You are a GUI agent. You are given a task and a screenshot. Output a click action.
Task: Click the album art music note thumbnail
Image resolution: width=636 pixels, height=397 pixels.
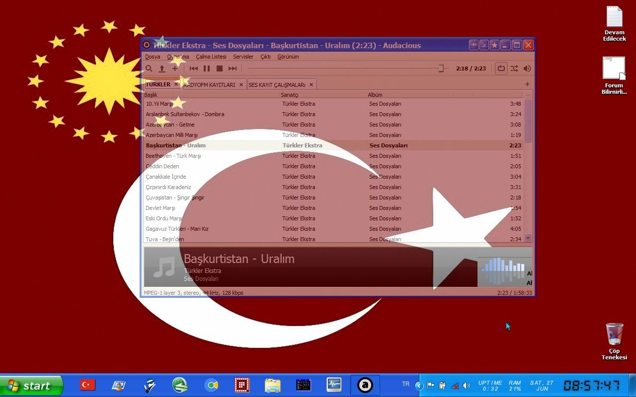tap(164, 267)
